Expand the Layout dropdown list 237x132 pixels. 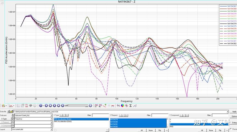point(51,129)
